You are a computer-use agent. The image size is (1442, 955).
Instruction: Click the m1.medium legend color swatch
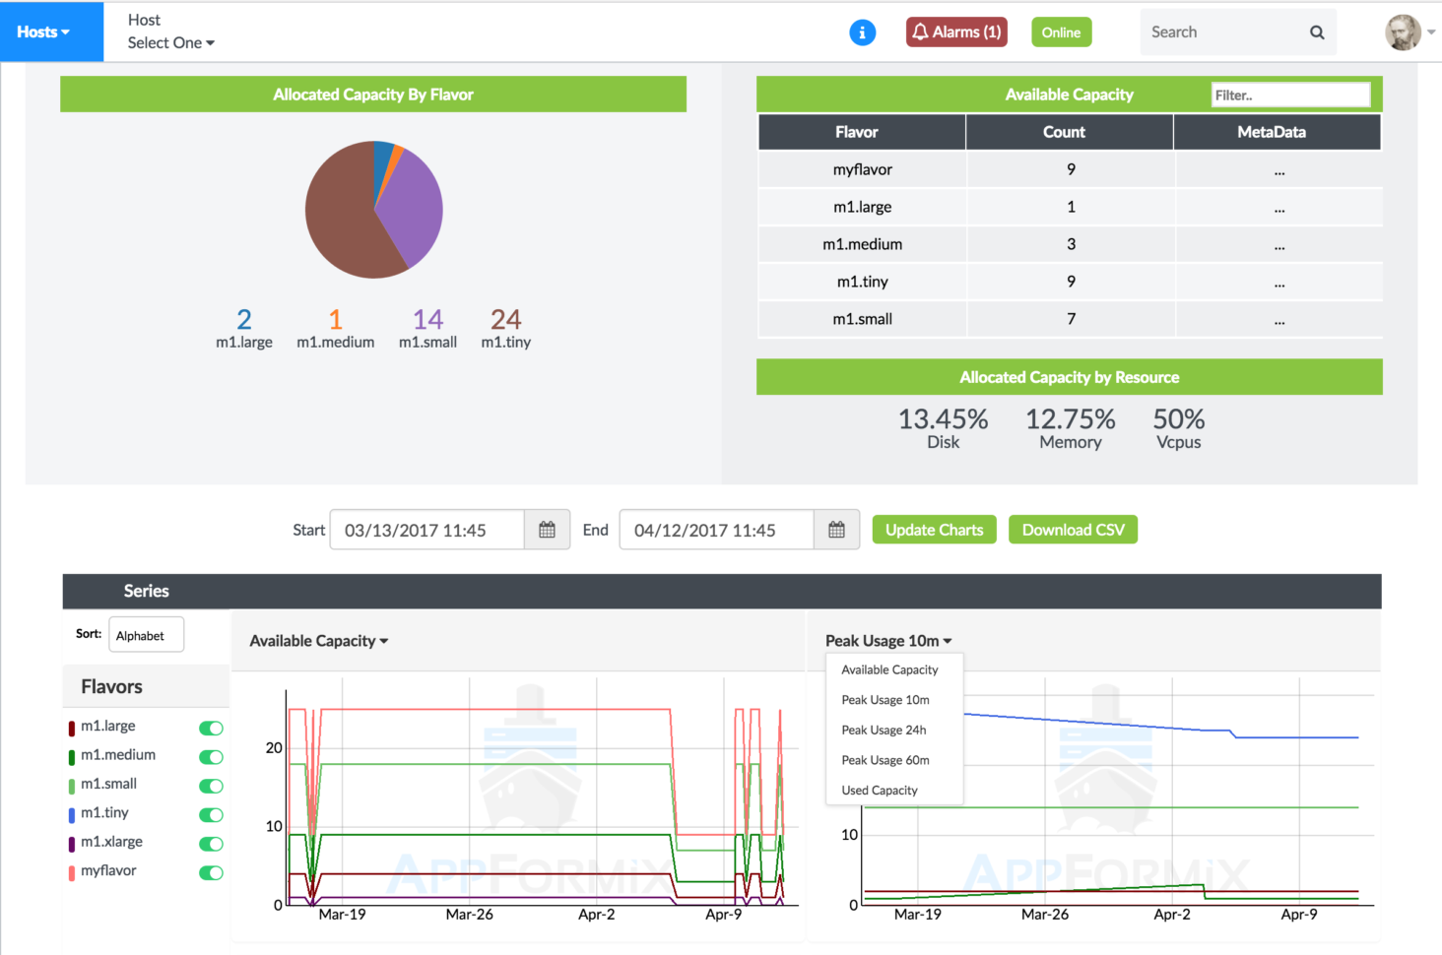click(x=72, y=756)
